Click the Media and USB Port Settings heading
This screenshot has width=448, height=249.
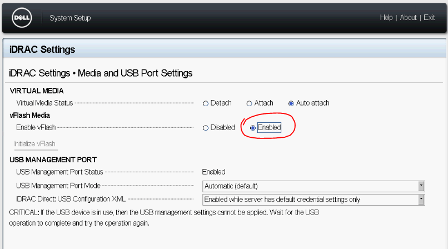[x=101, y=73]
